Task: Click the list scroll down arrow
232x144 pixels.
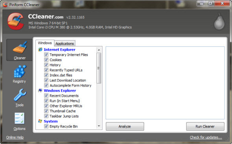Action: pyautogui.click(x=99, y=126)
